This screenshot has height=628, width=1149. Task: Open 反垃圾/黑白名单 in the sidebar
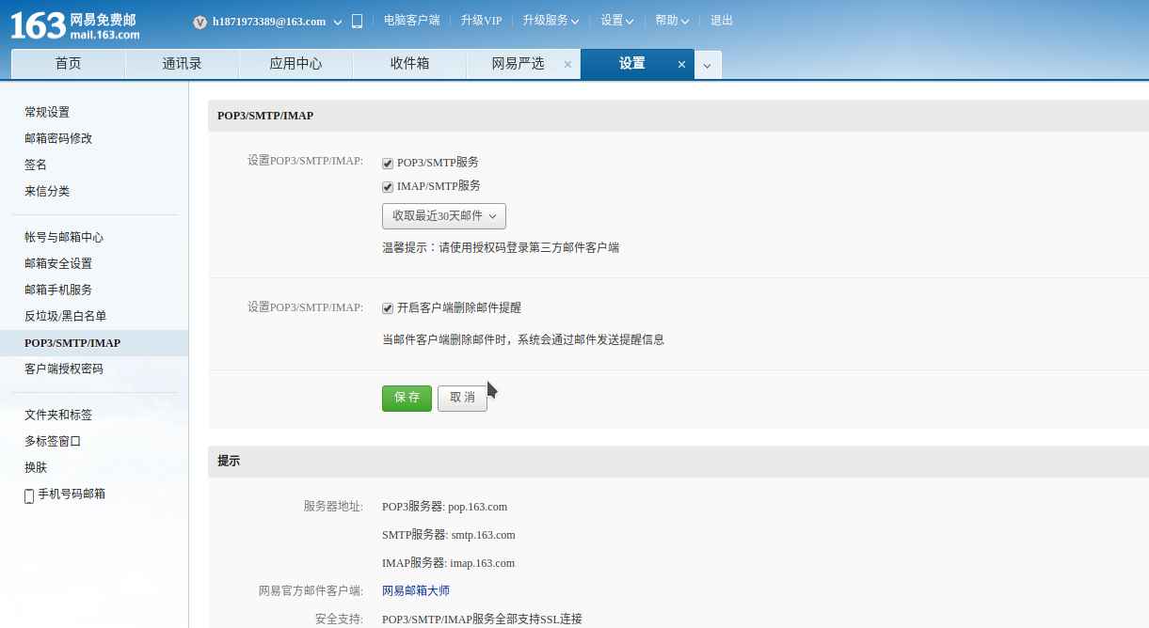click(x=65, y=316)
